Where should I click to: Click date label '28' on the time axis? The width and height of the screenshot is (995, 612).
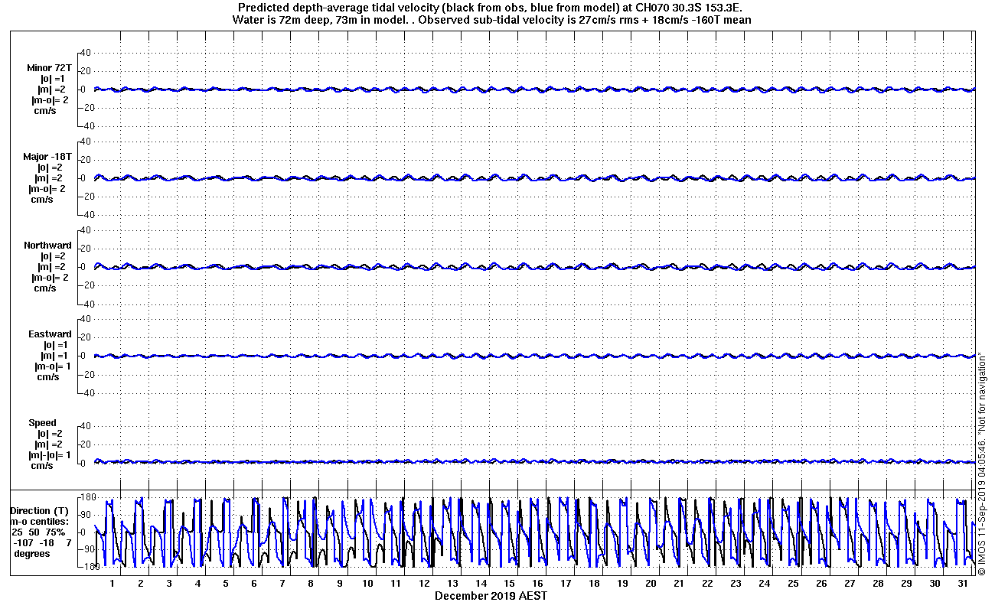pyautogui.click(x=878, y=583)
